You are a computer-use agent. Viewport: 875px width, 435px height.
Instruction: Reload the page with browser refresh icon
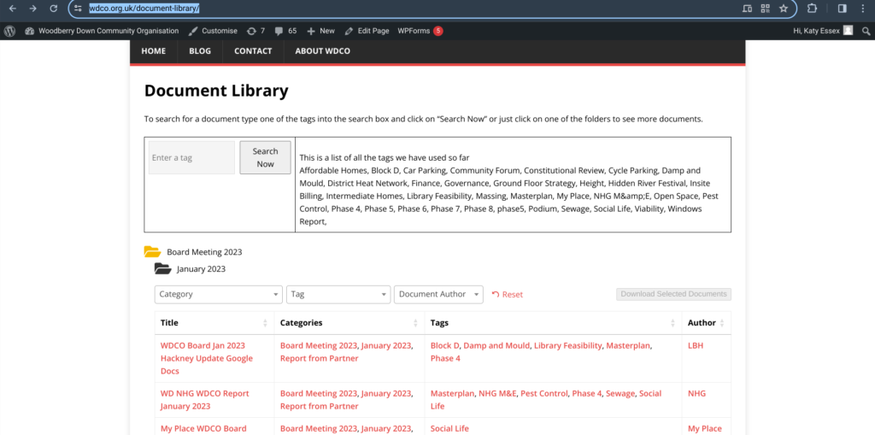[55, 9]
